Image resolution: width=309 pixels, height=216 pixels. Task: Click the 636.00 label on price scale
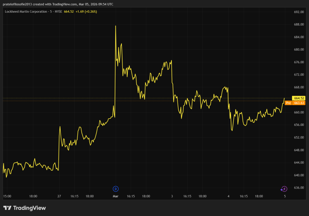(x=299, y=188)
